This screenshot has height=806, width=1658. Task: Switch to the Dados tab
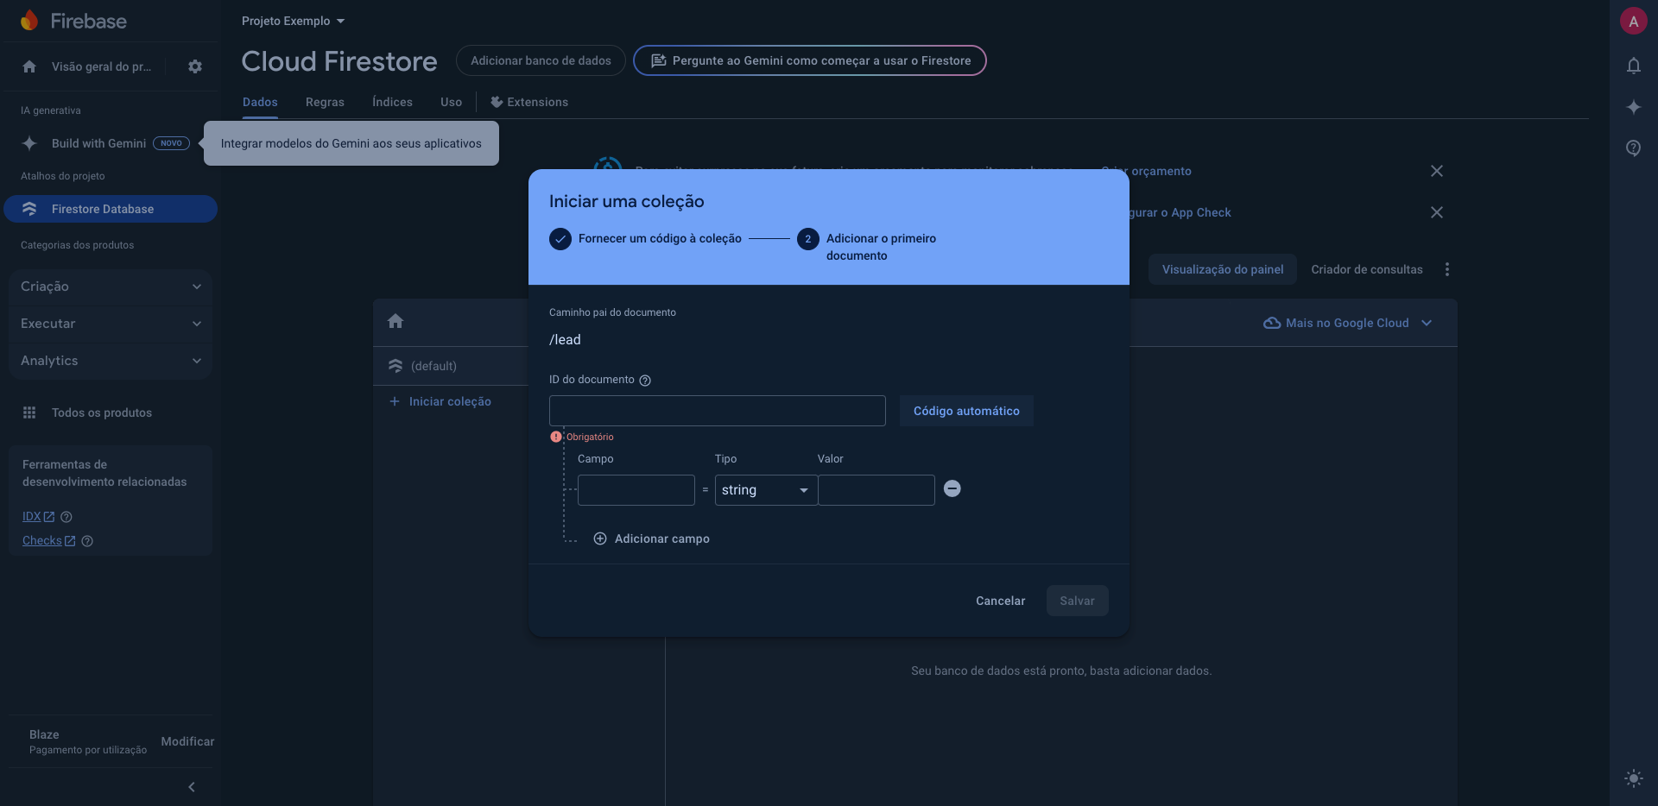[260, 102]
